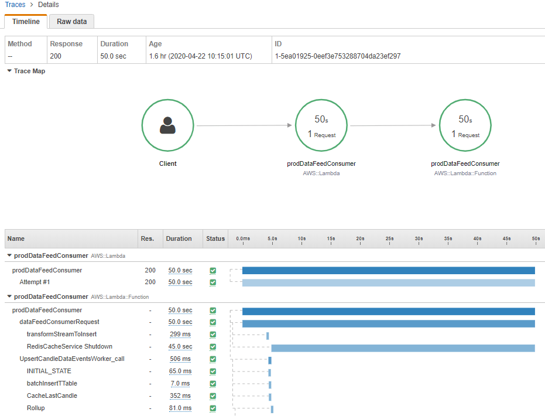The height and width of the screenshot is (416, 545).
Task: Open the dataFeedConsumerRequest subsegment
Action: pyautogui.click(x=59, y=322)
